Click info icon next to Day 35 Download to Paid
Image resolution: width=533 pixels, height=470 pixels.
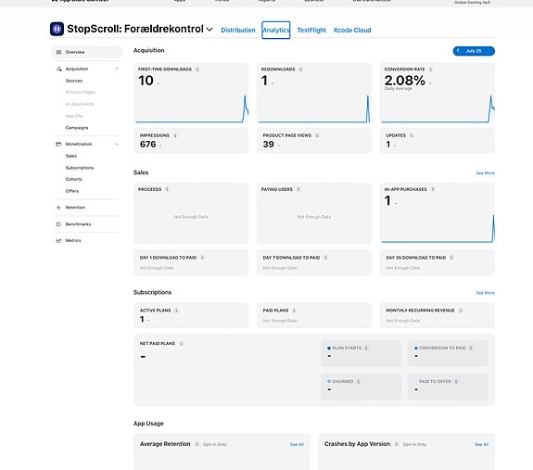click(x=451, y=258)
